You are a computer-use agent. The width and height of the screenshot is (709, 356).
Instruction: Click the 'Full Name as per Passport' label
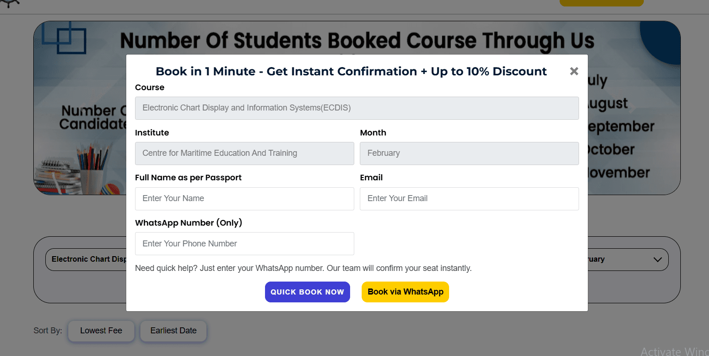pyautogui.click(x=188, y=178)
